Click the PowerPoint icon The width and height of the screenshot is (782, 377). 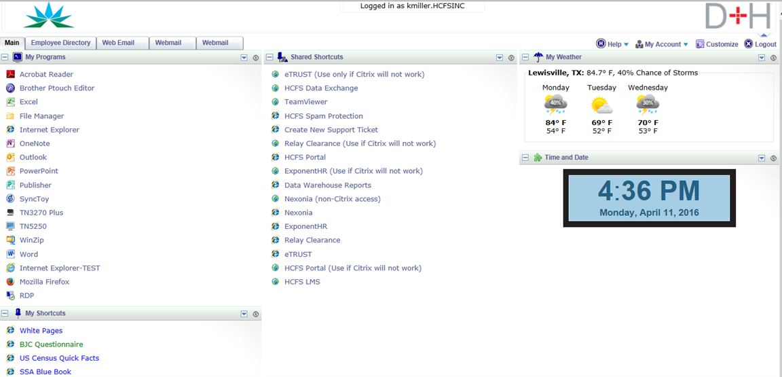10,171
